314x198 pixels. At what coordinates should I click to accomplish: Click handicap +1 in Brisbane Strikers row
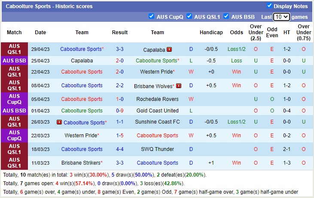coord(211,163)
